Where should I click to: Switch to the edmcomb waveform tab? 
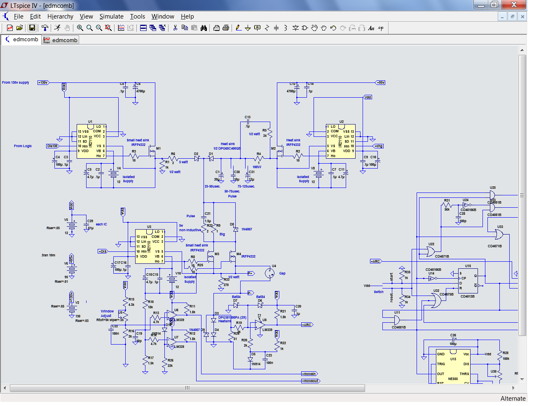60,40
